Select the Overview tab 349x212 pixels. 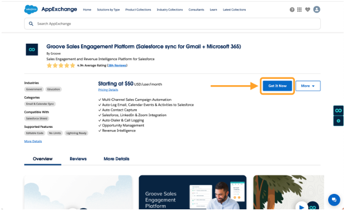pyautogui.click(x=43, y=159)
